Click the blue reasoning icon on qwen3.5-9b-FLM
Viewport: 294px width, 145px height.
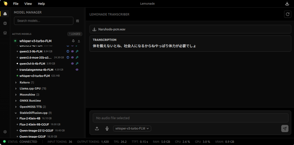(x=68, y=51)
